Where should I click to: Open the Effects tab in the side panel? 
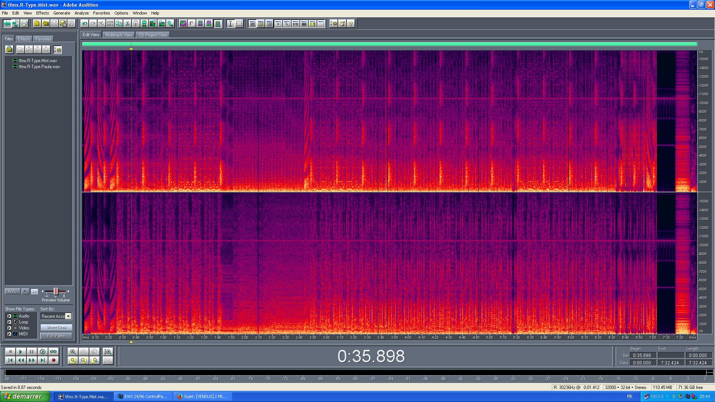pos(24,39)
